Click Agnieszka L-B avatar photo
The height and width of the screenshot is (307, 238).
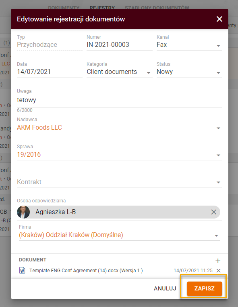(x=23, y=212)
